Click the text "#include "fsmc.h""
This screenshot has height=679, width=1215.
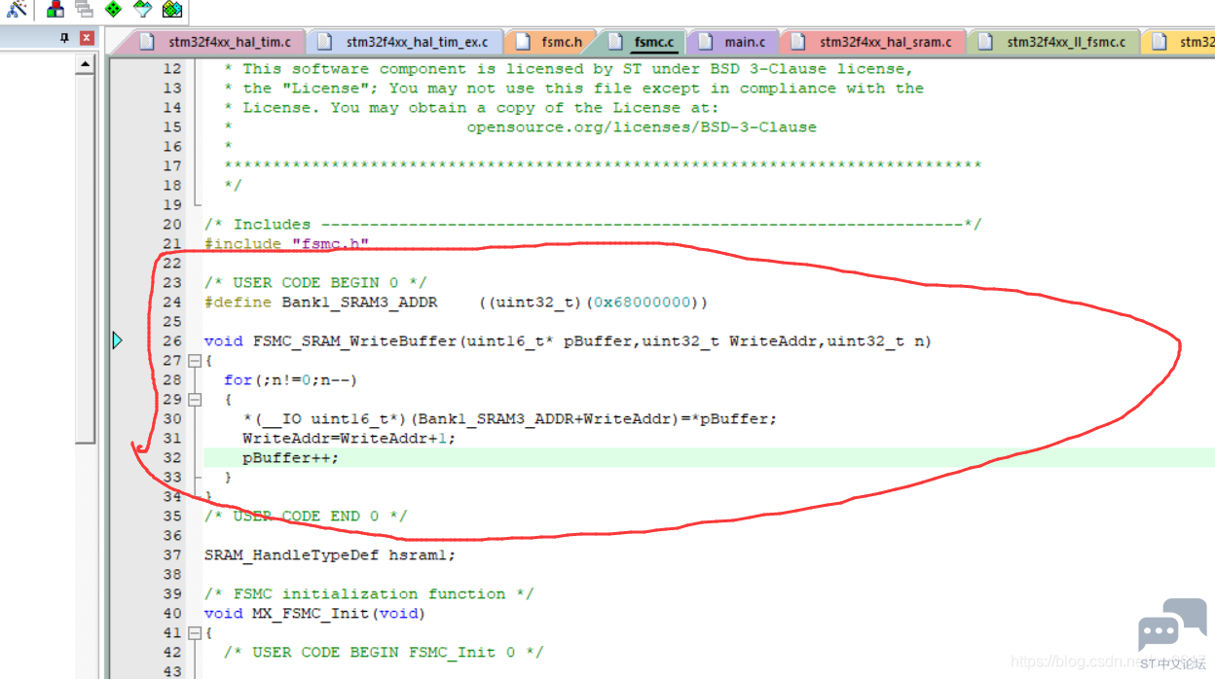point(286,243)
